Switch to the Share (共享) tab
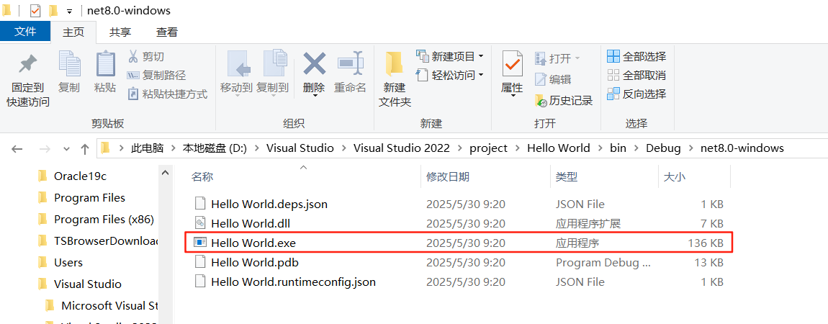 coord(120,32)
